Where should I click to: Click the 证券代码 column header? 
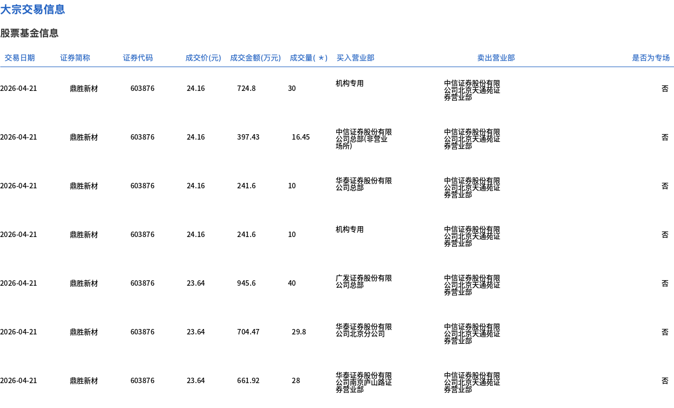138,58
